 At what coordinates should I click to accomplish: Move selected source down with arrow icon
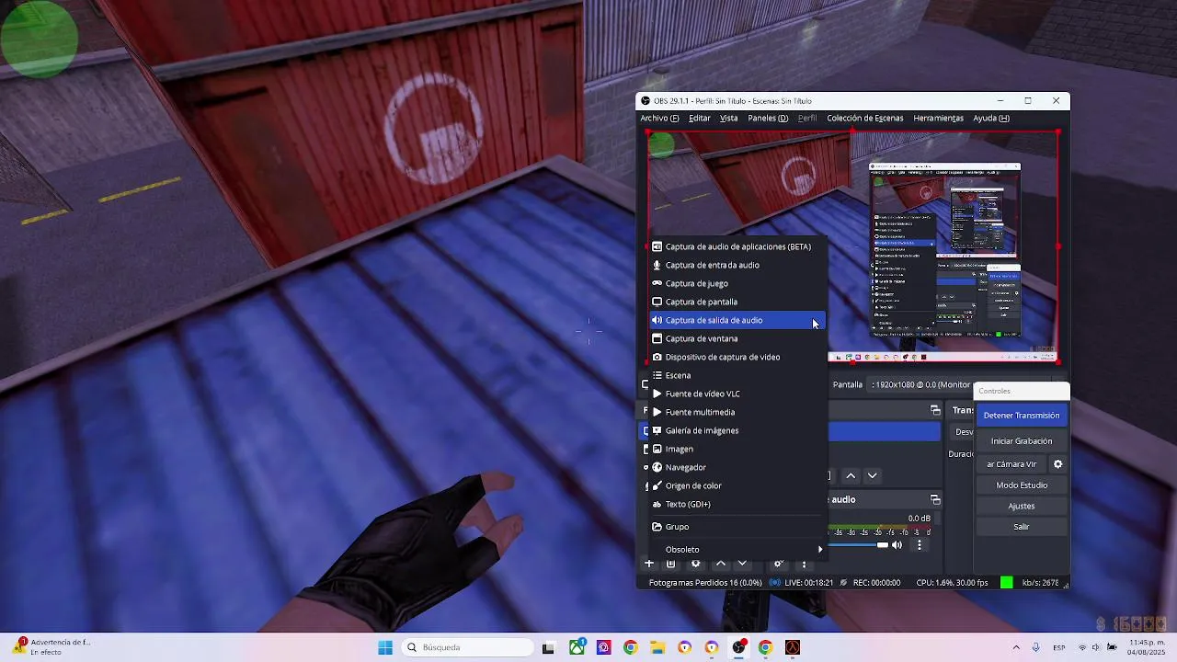click(x=742, y=564)
